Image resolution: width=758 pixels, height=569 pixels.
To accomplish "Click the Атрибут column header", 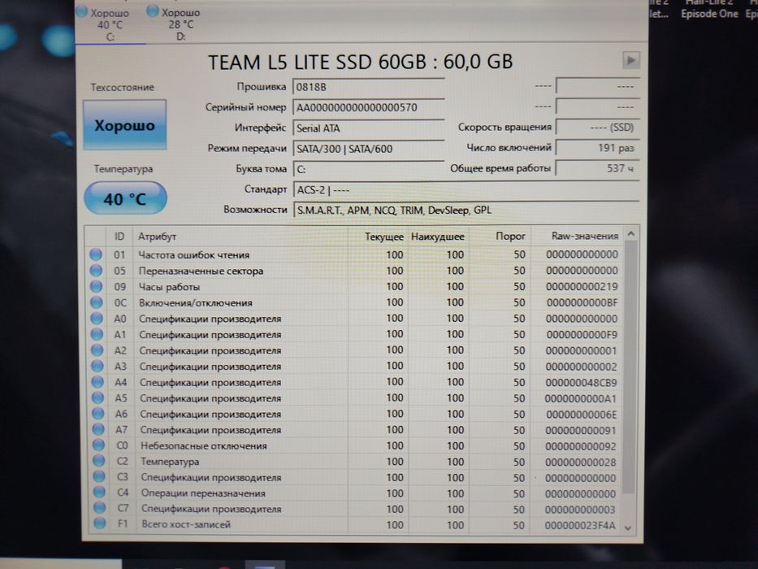I will coord(240,237).
